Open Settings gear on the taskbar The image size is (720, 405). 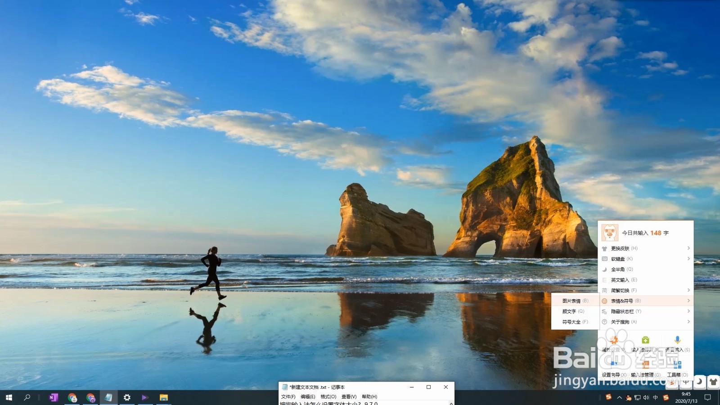pyautogui.click(x=127, y=397)
